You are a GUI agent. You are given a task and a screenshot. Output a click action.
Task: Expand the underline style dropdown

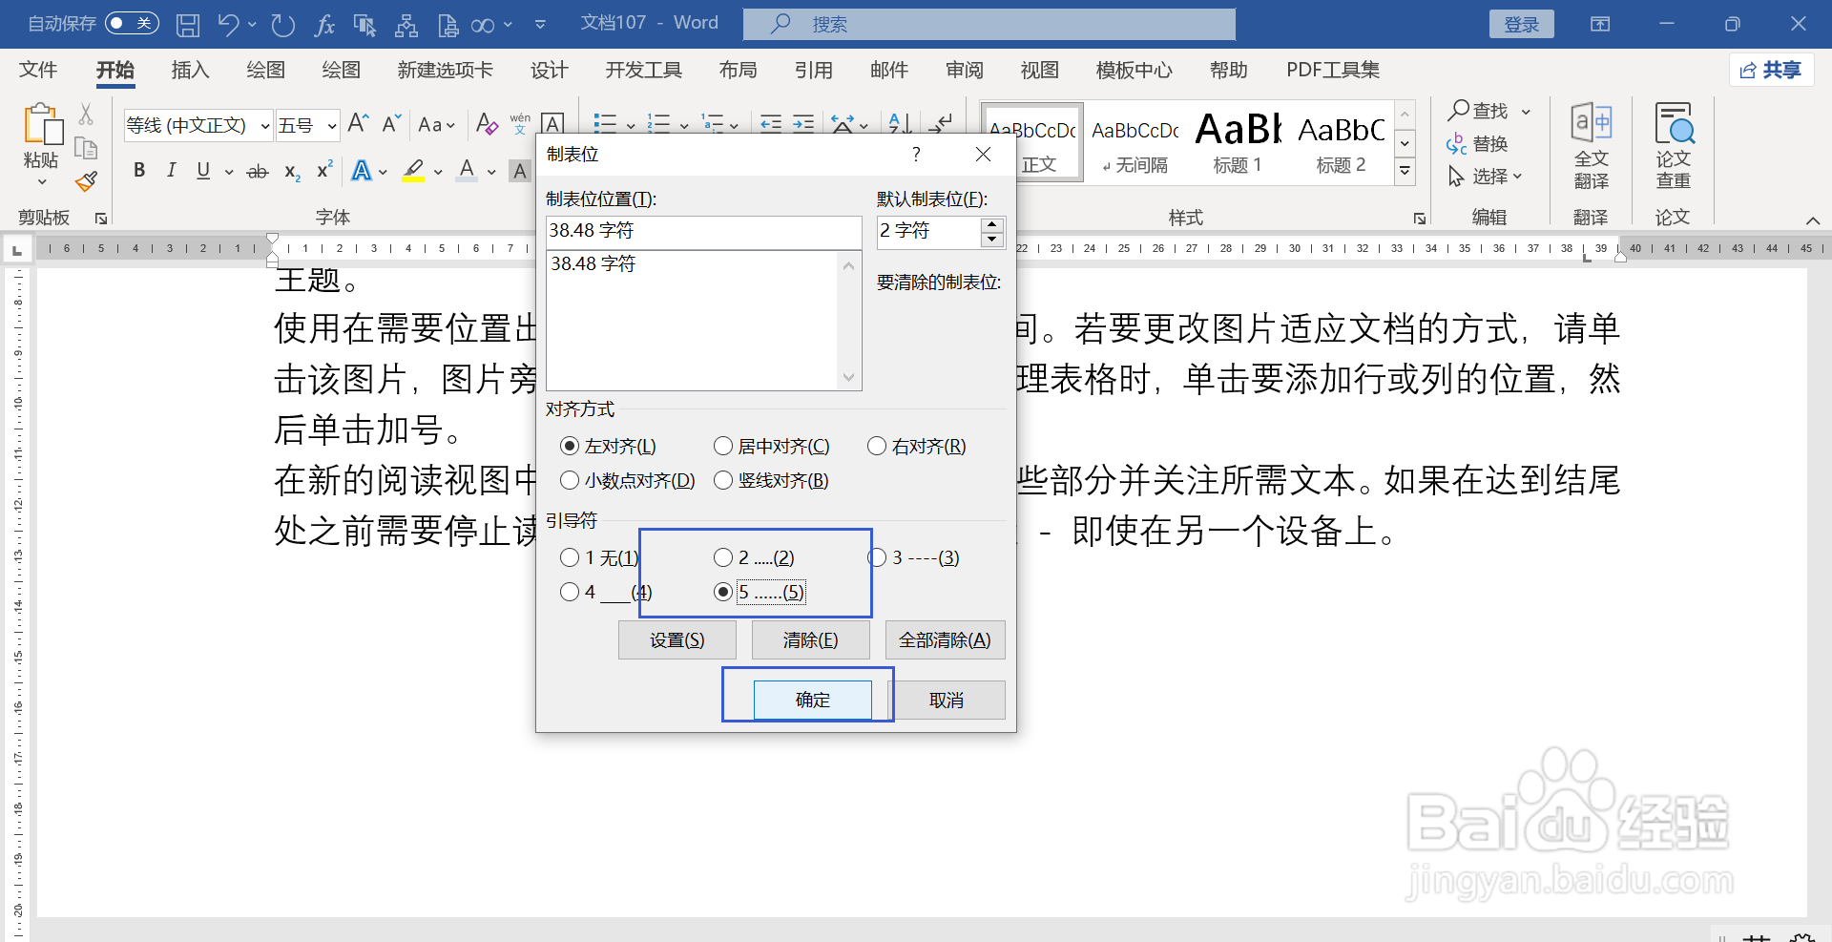click(227, 171)
